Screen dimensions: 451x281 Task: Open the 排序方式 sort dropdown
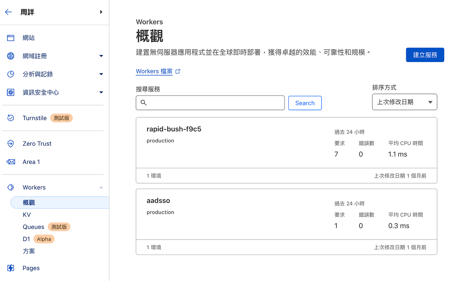[x=404, y=102]
